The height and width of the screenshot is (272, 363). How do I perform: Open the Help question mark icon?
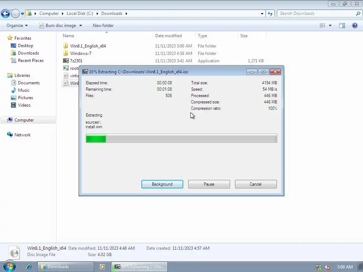(x=354, y=25)
